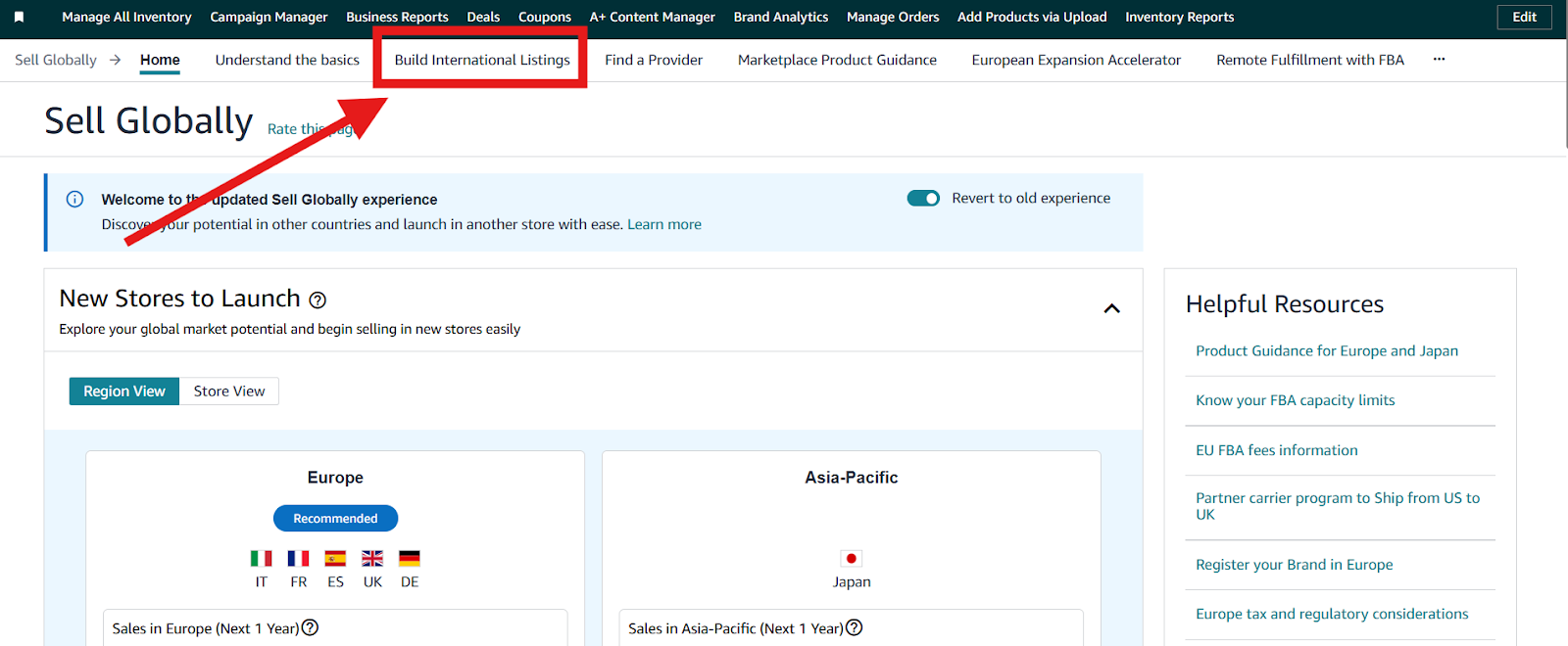Image resolution: width=1568 pixels, height=646 pixels.
Task: Click the Recommended badge under Europe
Action: pos(335,519)
